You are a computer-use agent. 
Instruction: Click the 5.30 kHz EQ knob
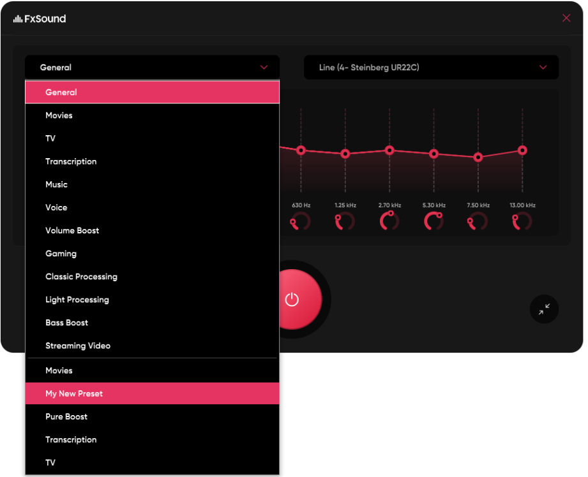[433, 220]
